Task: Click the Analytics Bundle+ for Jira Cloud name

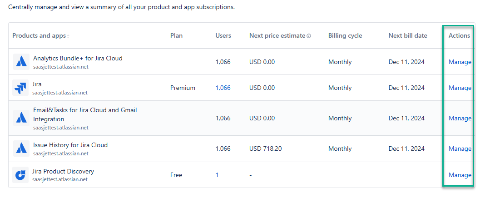Action: (78, 58)
